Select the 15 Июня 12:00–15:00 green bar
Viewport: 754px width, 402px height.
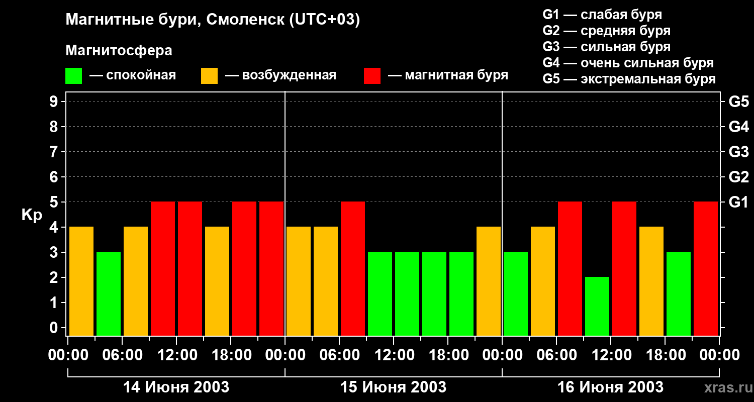click(407, 293)
